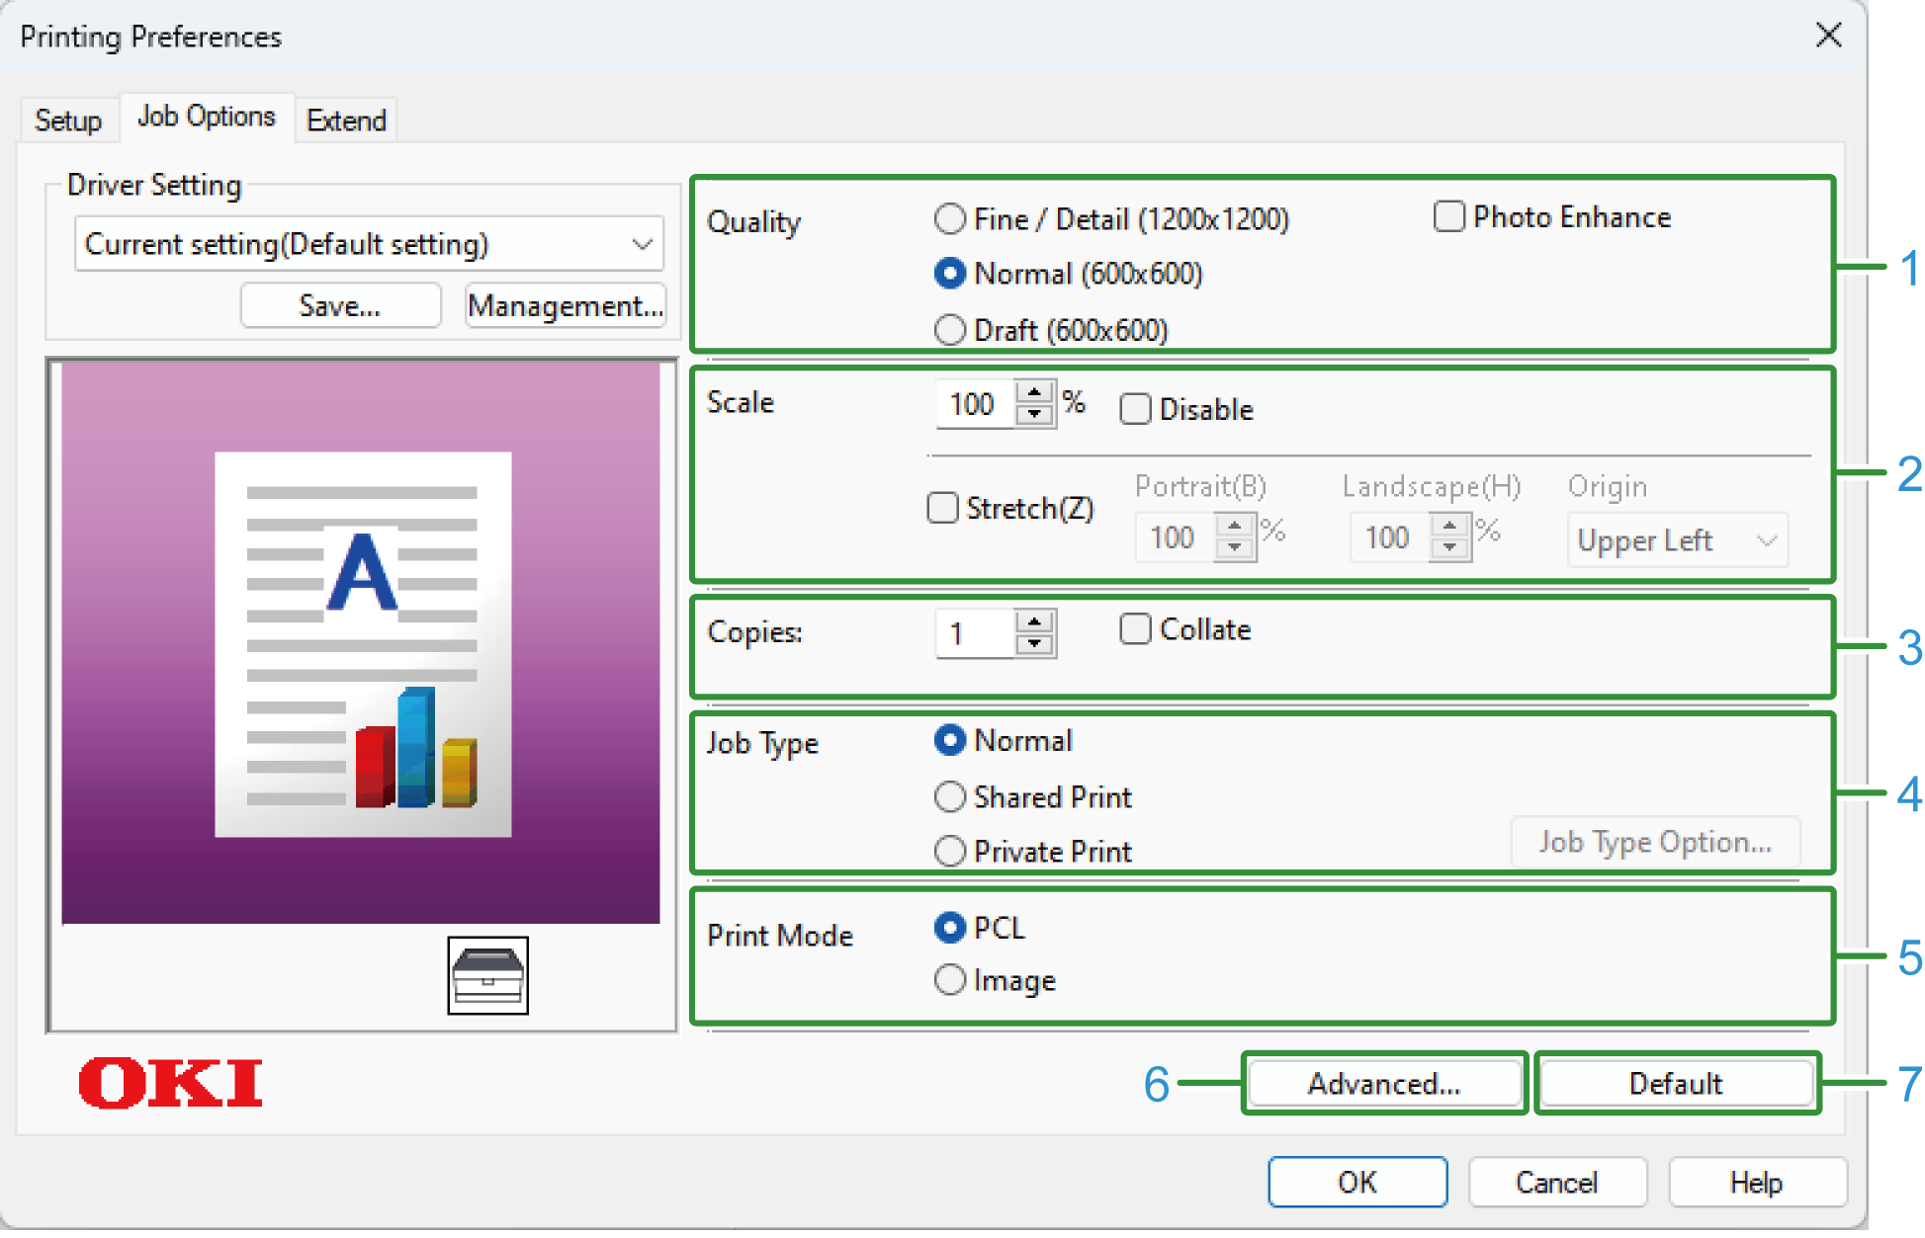Decrease Copies count with down arrow
1925x1238 pixels.
point(1034,644)
